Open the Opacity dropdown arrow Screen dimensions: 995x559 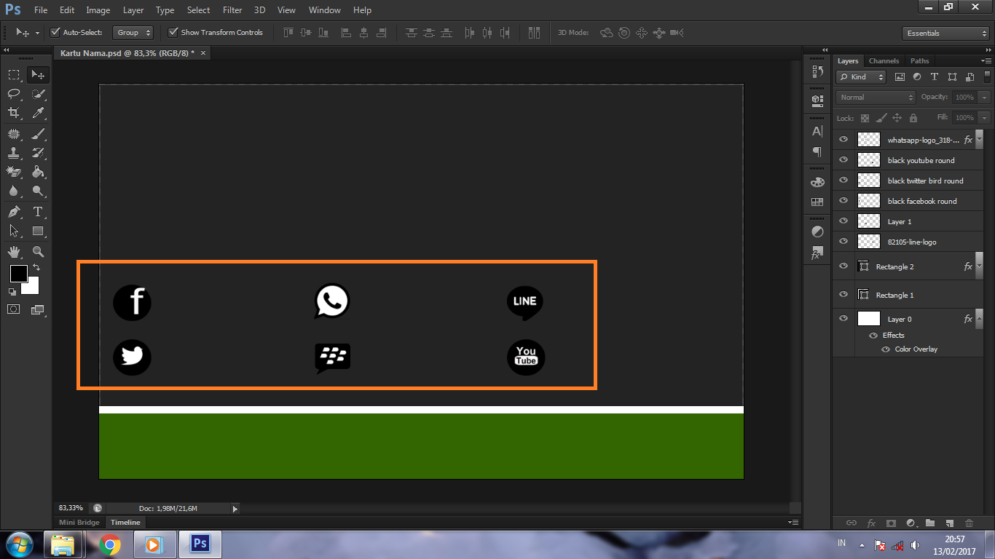click(x=985, y=98)
